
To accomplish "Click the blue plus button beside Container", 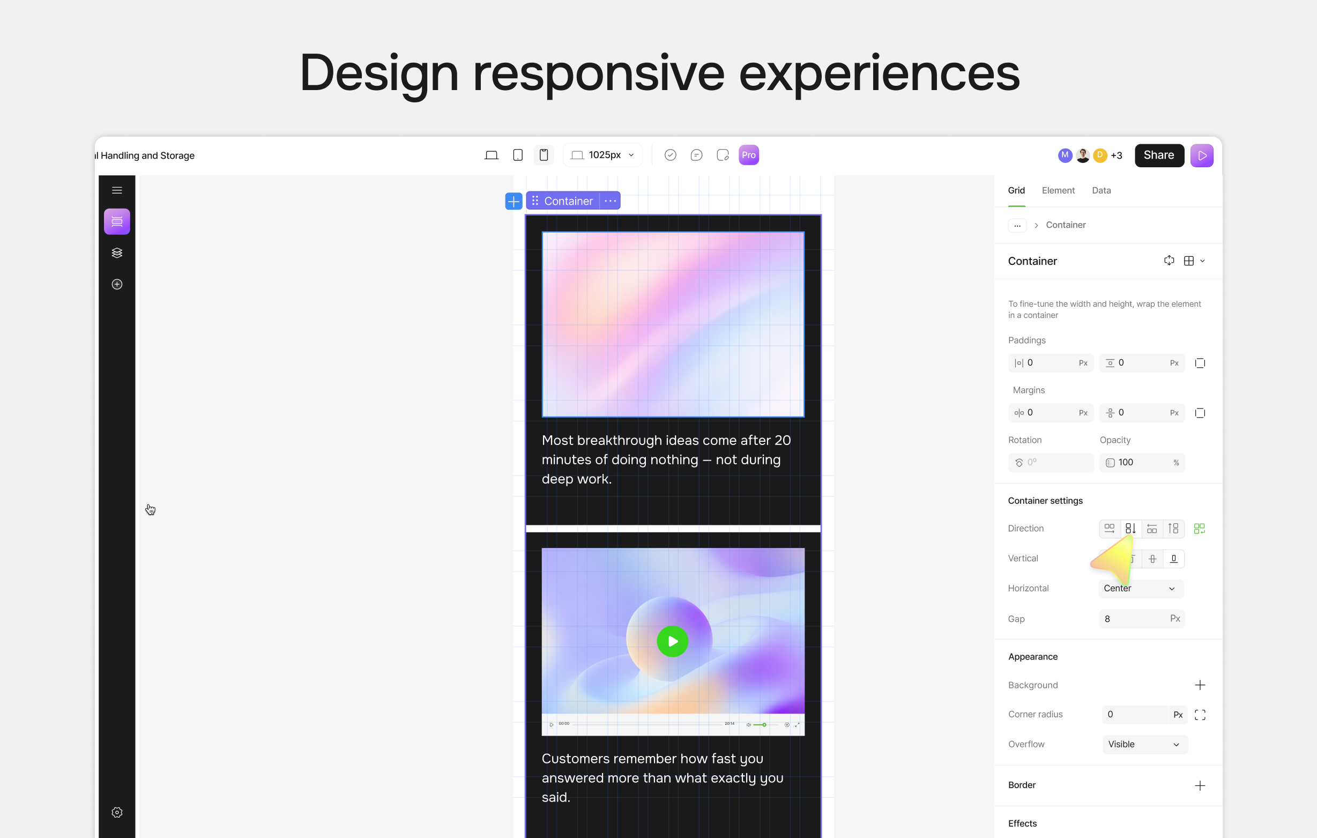I will pos(513,201).
